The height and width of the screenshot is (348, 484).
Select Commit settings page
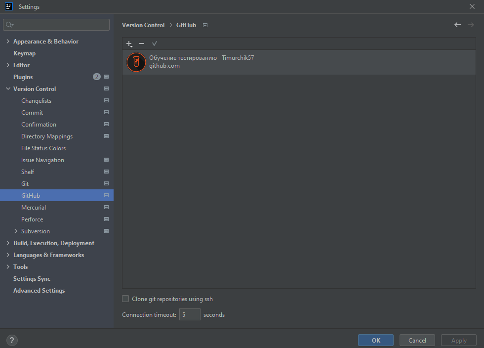(x=32, y=113)
